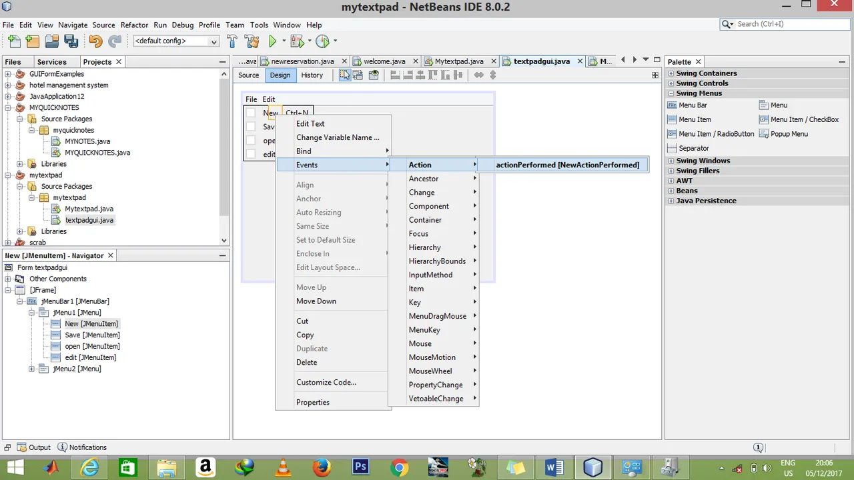Click the Popup Menu palette item
Screen dimensions: 854x480
(784, 134)
